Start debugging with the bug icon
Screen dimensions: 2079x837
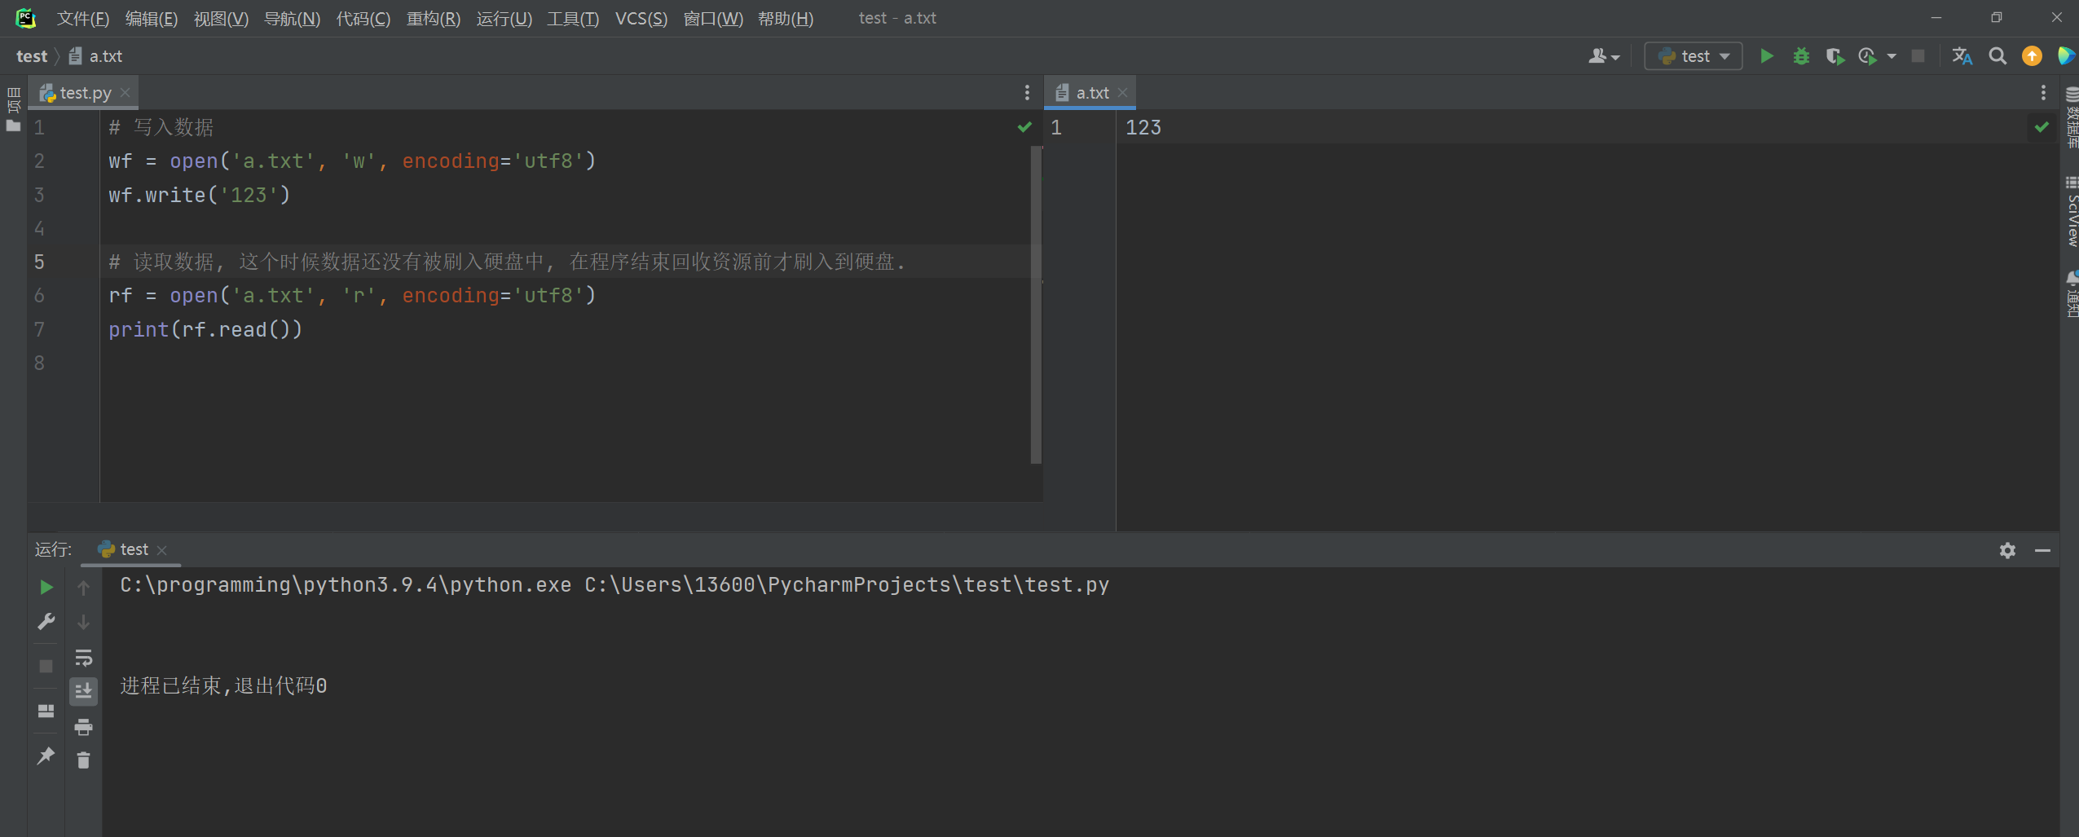[1801, 56]
